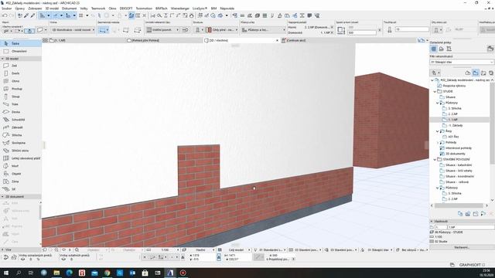
Task: Open Chrome from the taskbar
Action: click(107, 273)
